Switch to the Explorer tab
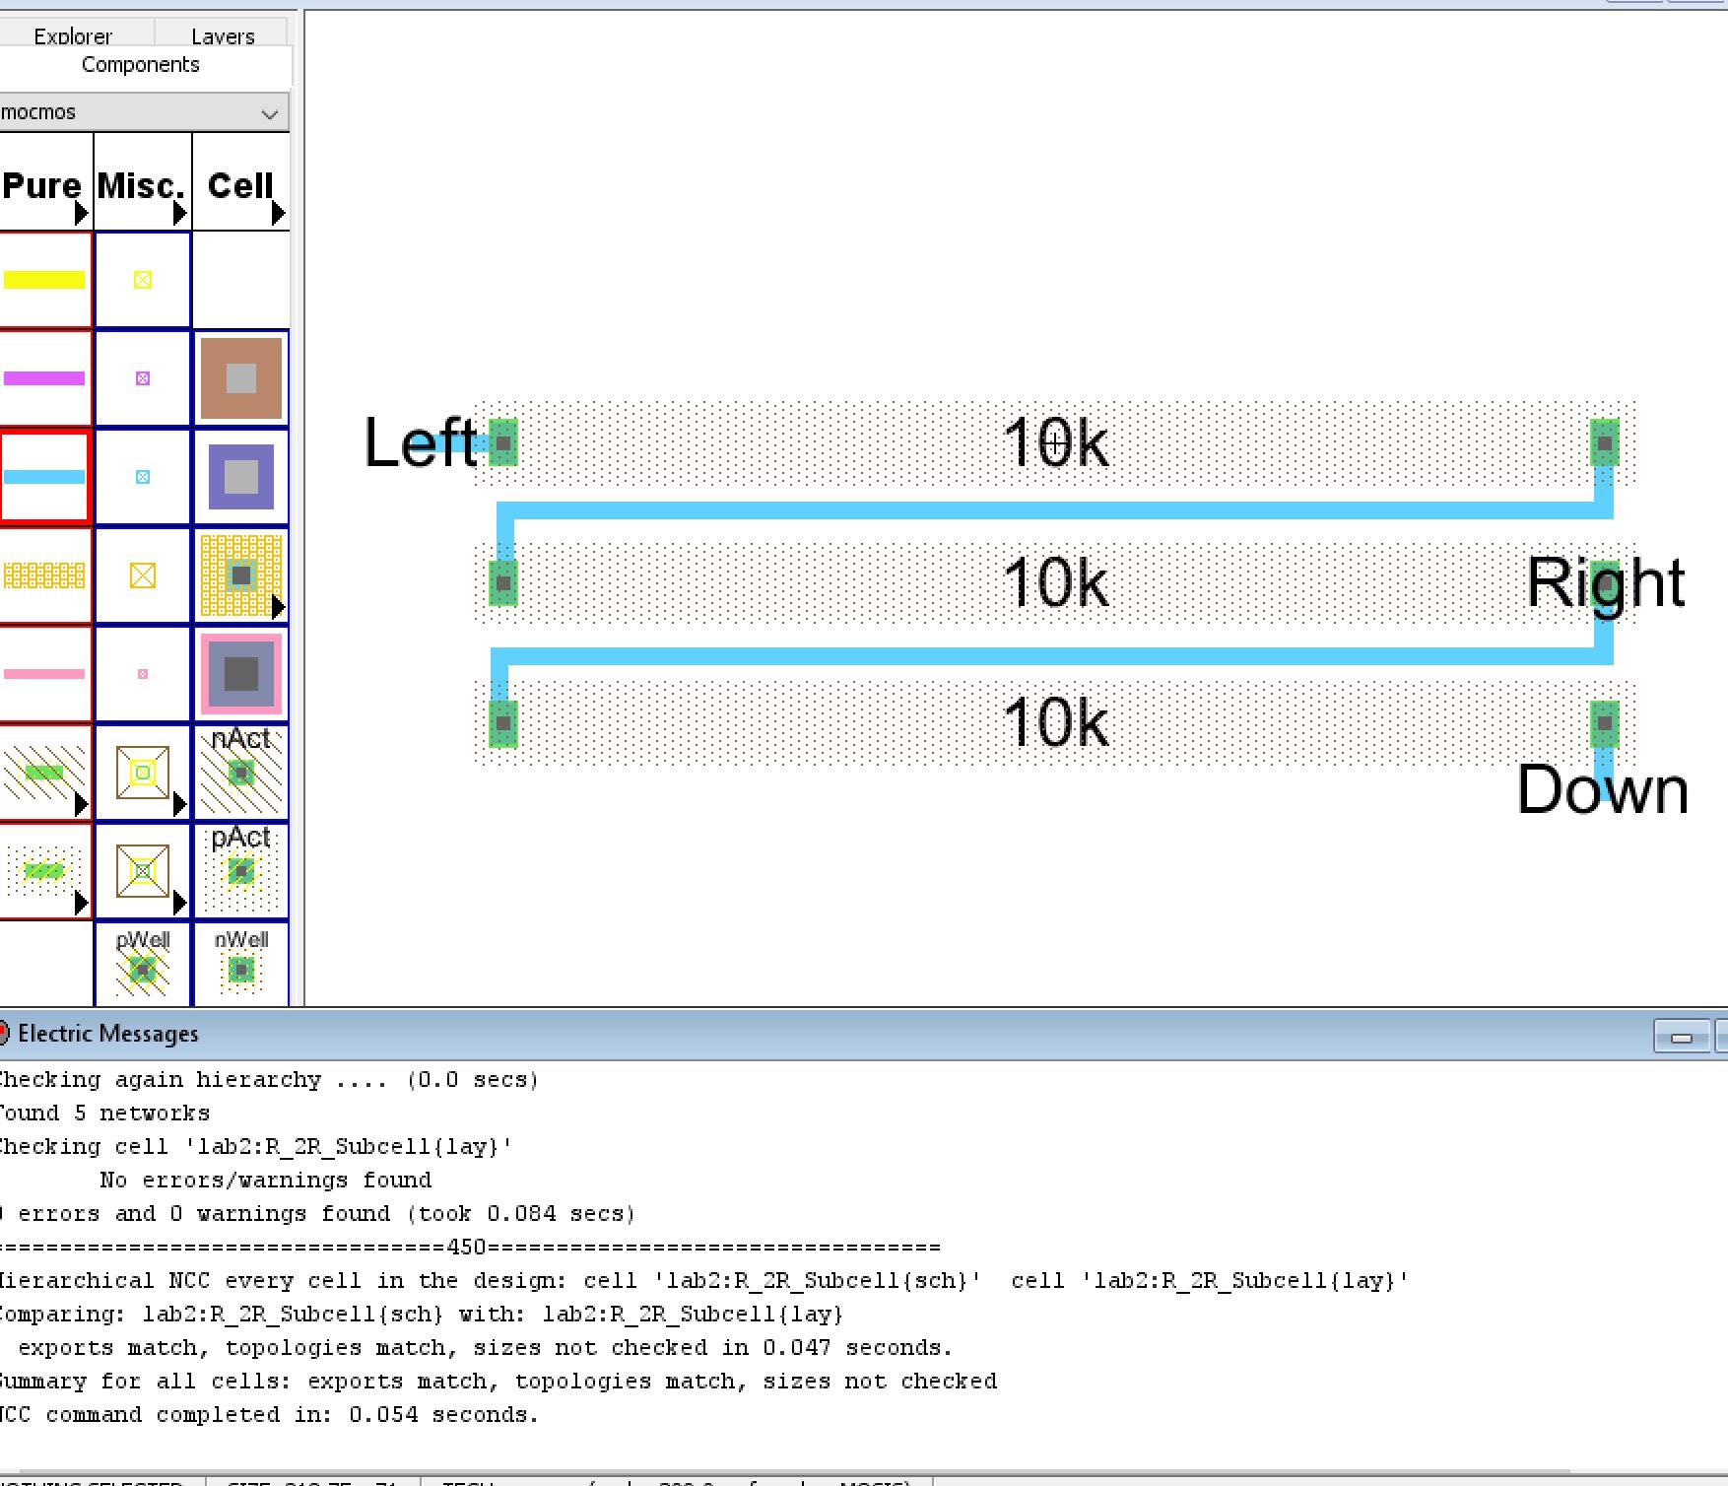 pyautogui.click(x=73, y=35)
